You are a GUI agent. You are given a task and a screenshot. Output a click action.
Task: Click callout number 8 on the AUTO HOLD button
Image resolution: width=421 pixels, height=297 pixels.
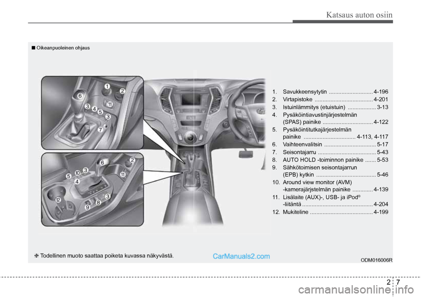pos(99,203)
